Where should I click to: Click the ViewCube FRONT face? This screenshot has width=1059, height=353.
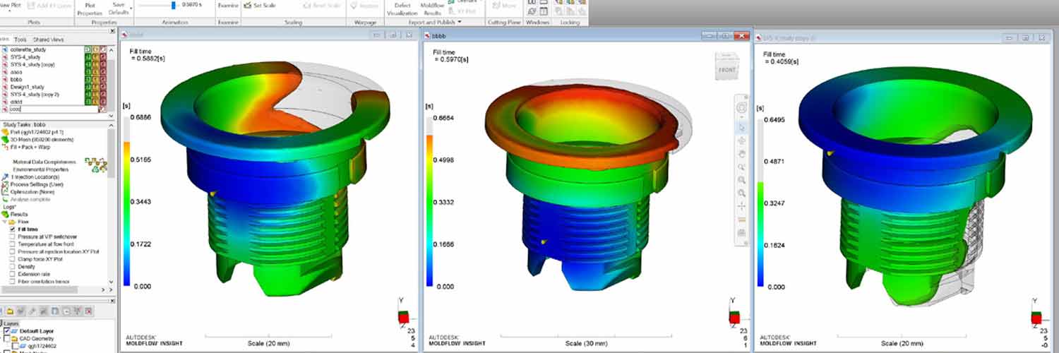click(726, 69)
